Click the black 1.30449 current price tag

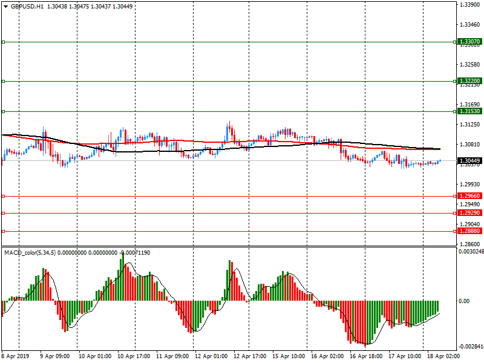coord(469,160)
